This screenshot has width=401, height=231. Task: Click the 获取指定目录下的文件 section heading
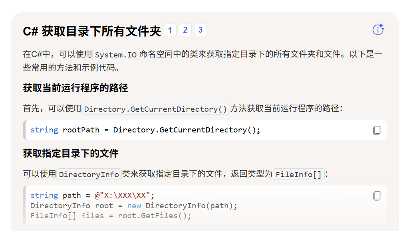tap(70, 155)
